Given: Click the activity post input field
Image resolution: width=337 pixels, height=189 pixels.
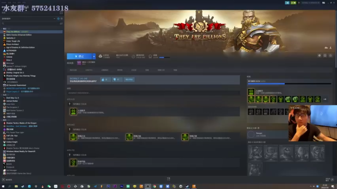Looking at the screenshot, I should (153, 93).
